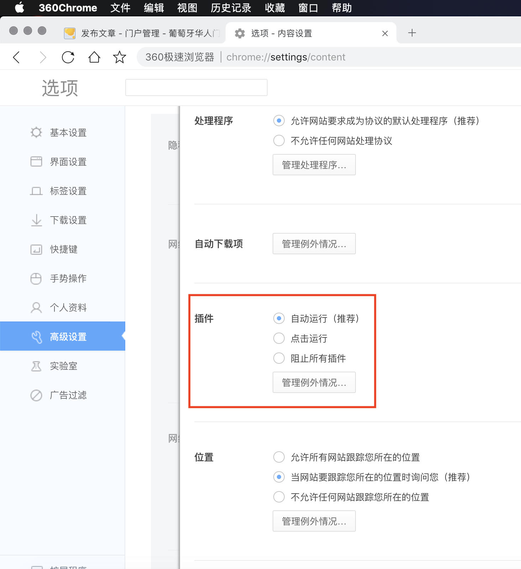Click the settings search box
521x569 pixels.
[x=196, y=87]
